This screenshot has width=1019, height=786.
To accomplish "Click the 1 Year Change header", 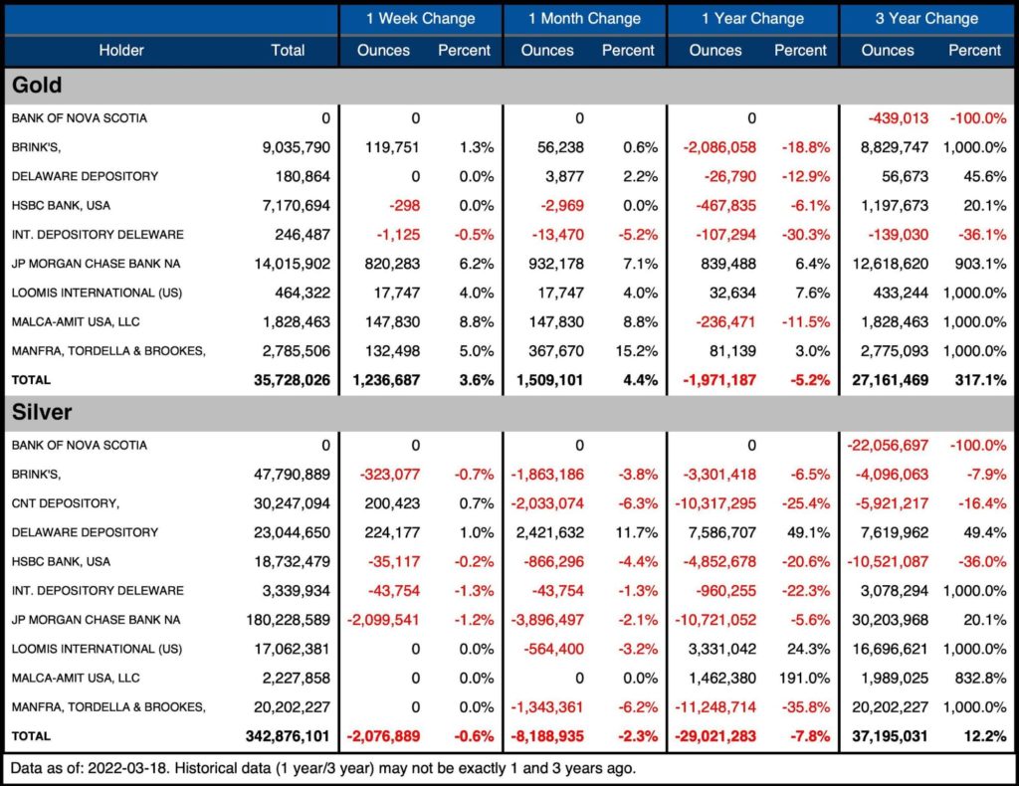I will pos(751,19).
